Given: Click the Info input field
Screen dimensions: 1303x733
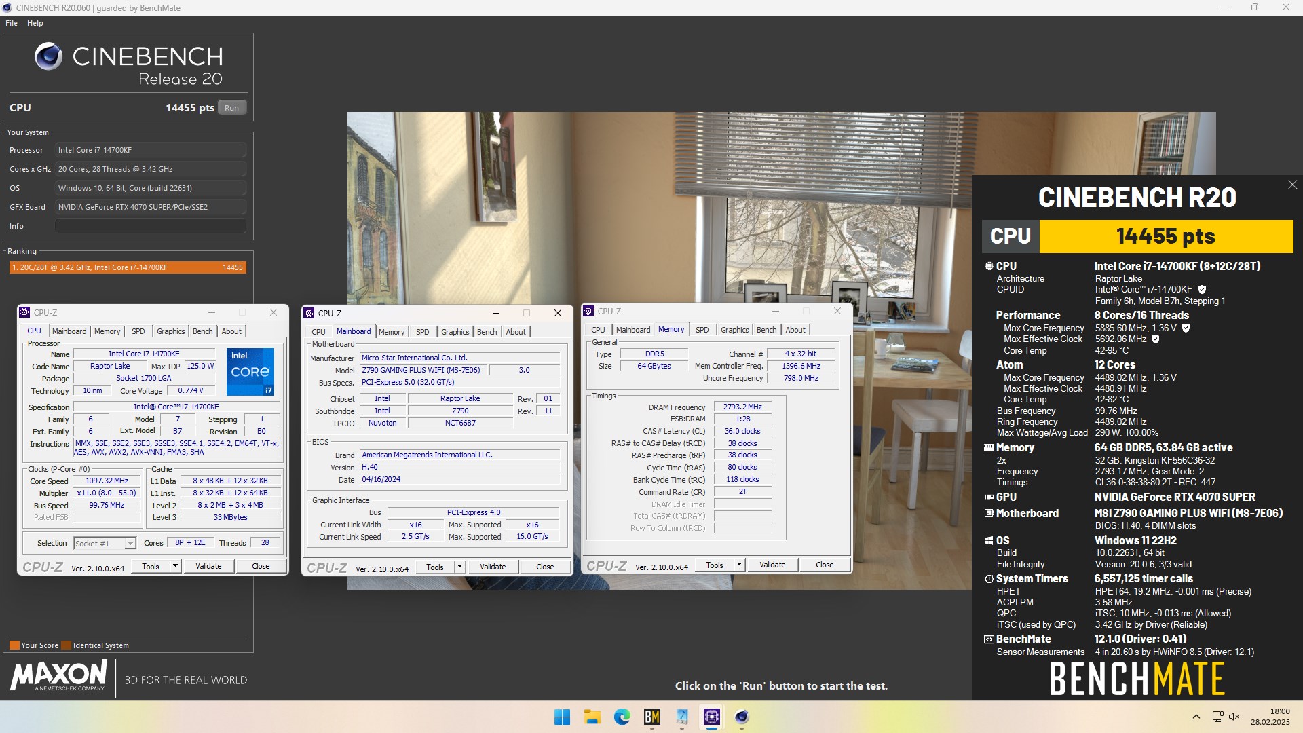Looking at the screenshot, I should [151, 226].
